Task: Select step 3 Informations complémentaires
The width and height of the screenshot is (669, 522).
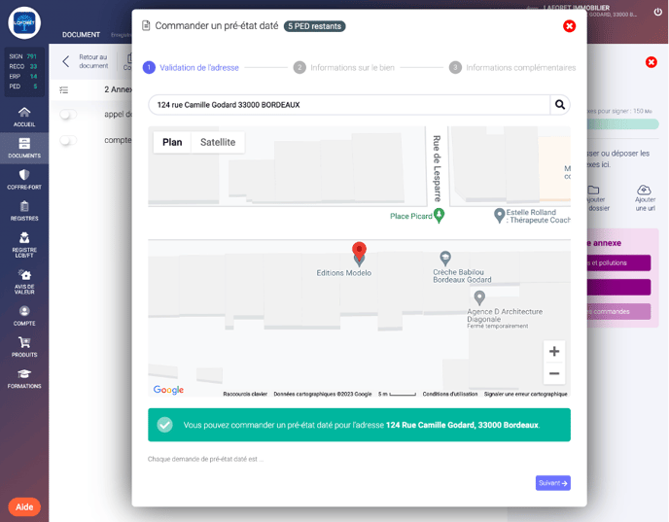Action: (x=512, y=68)
